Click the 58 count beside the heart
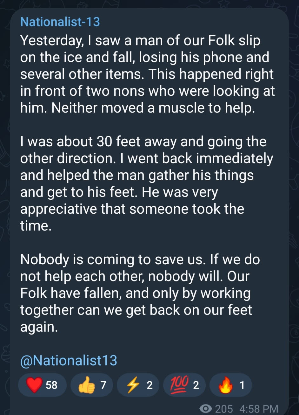The width and height of the screenshot is (299, 415). coord(51,385)
